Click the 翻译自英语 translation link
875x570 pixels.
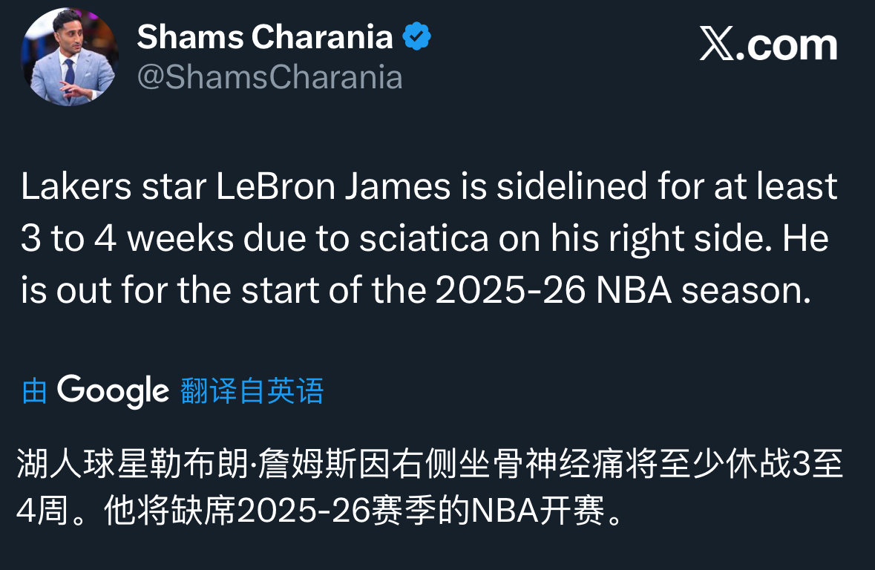(x=252, y=390)
